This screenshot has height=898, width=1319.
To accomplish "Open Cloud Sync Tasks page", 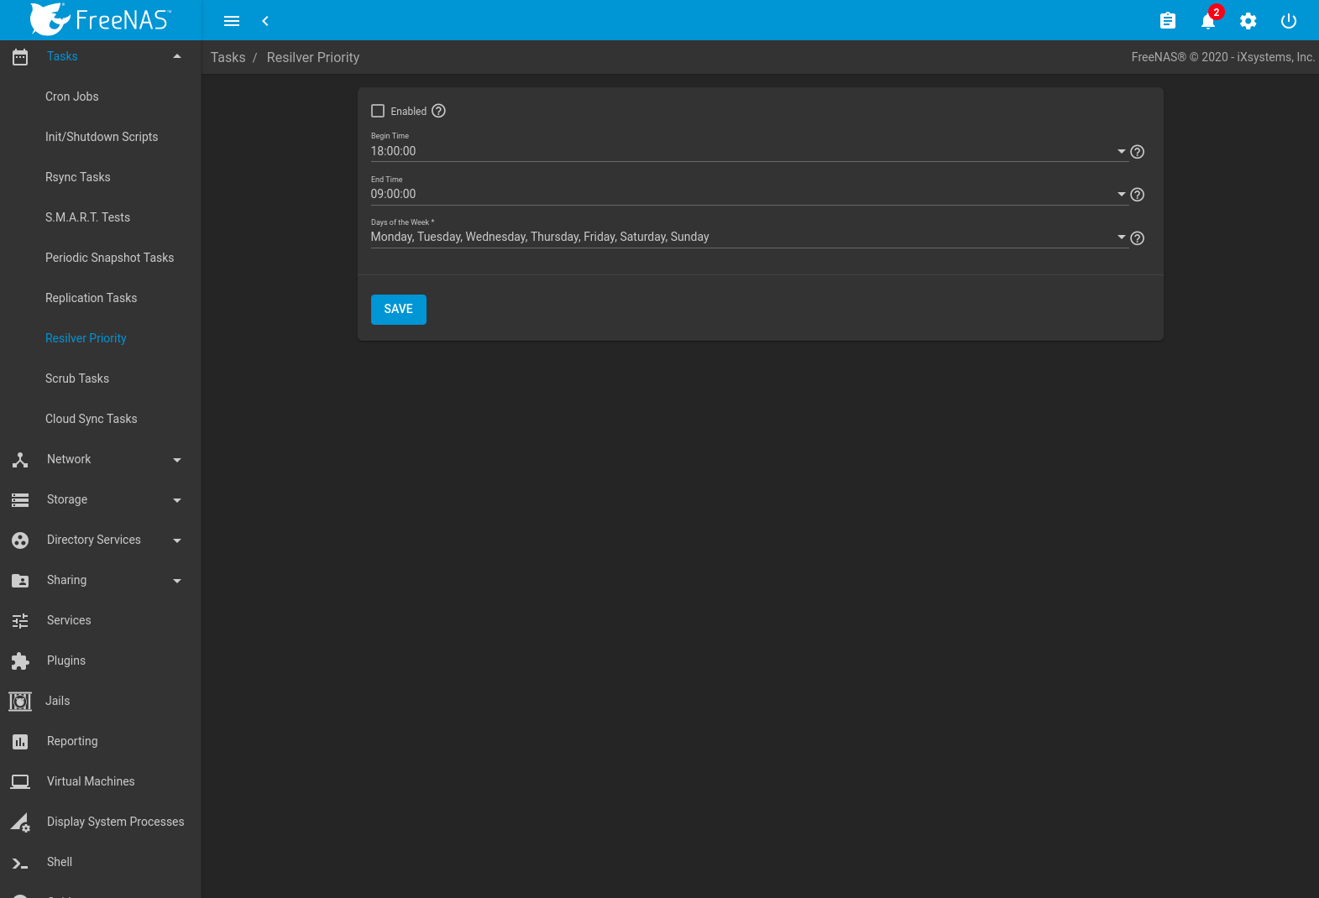I will [91, 419].
